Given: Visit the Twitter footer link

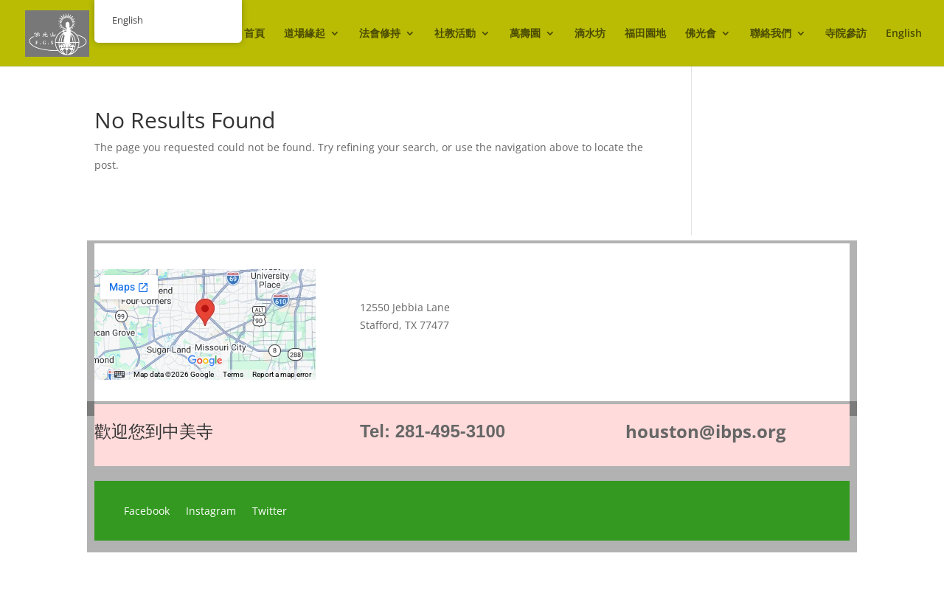Looking at the screenshot, I should [269, 511].
